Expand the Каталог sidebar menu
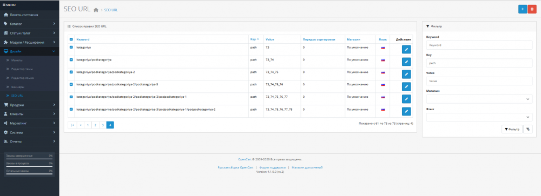This screenshot has height=196, width=541. pyautogui.click(x=30, y=24)
